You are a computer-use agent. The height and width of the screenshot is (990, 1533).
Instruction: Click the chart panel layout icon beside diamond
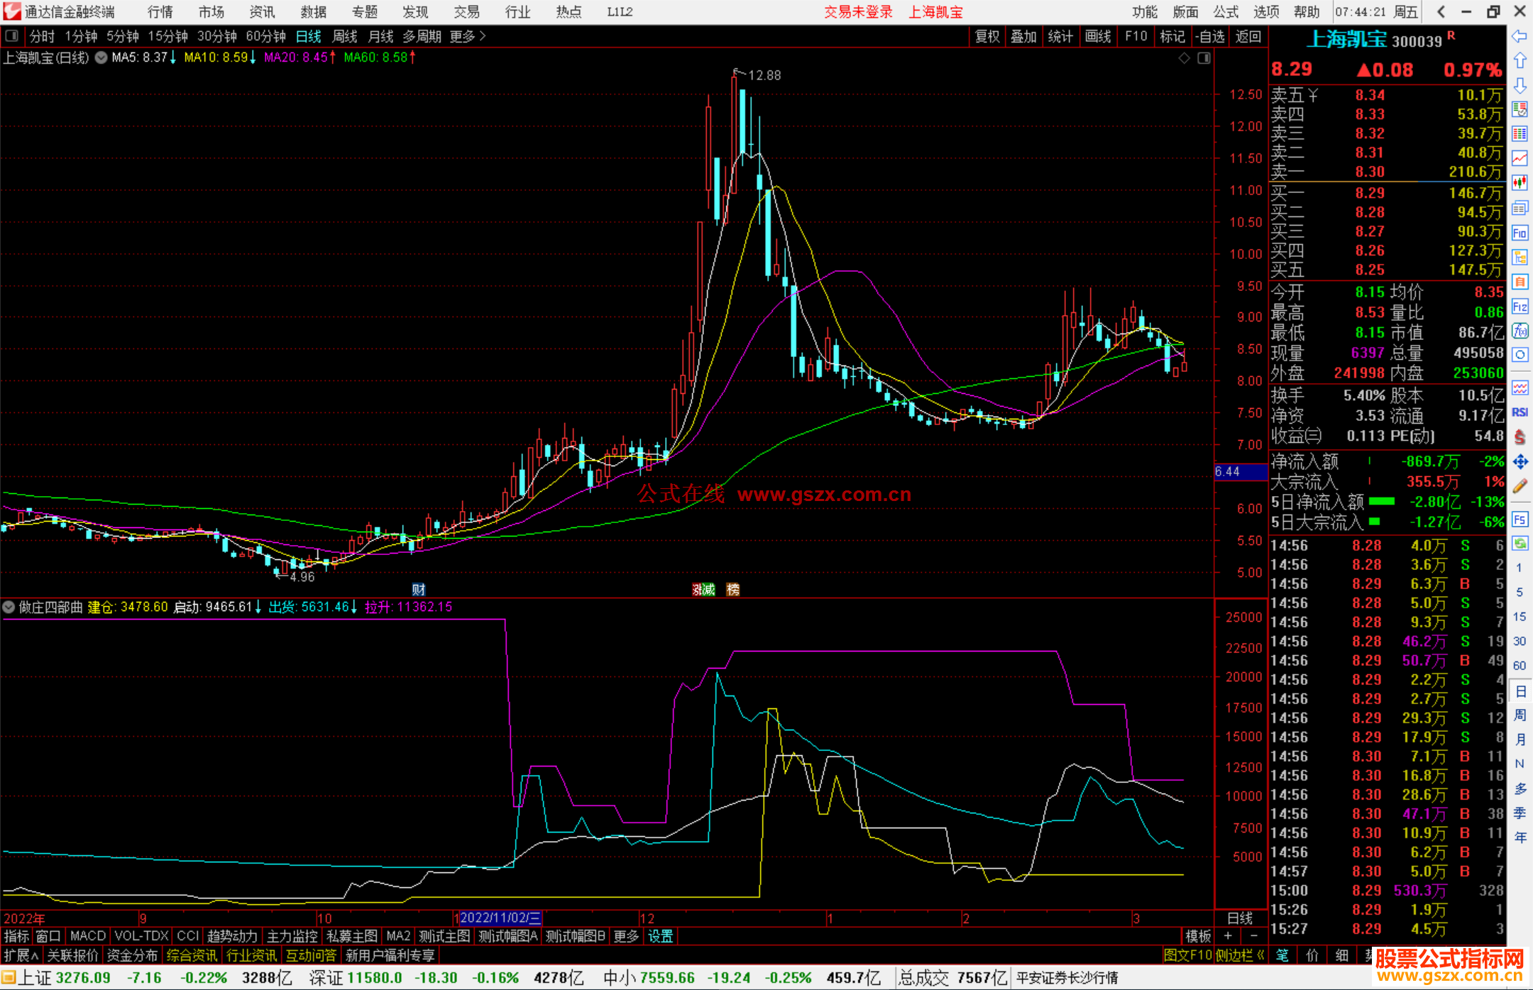pyautogui.click(x=1204, y=58)
